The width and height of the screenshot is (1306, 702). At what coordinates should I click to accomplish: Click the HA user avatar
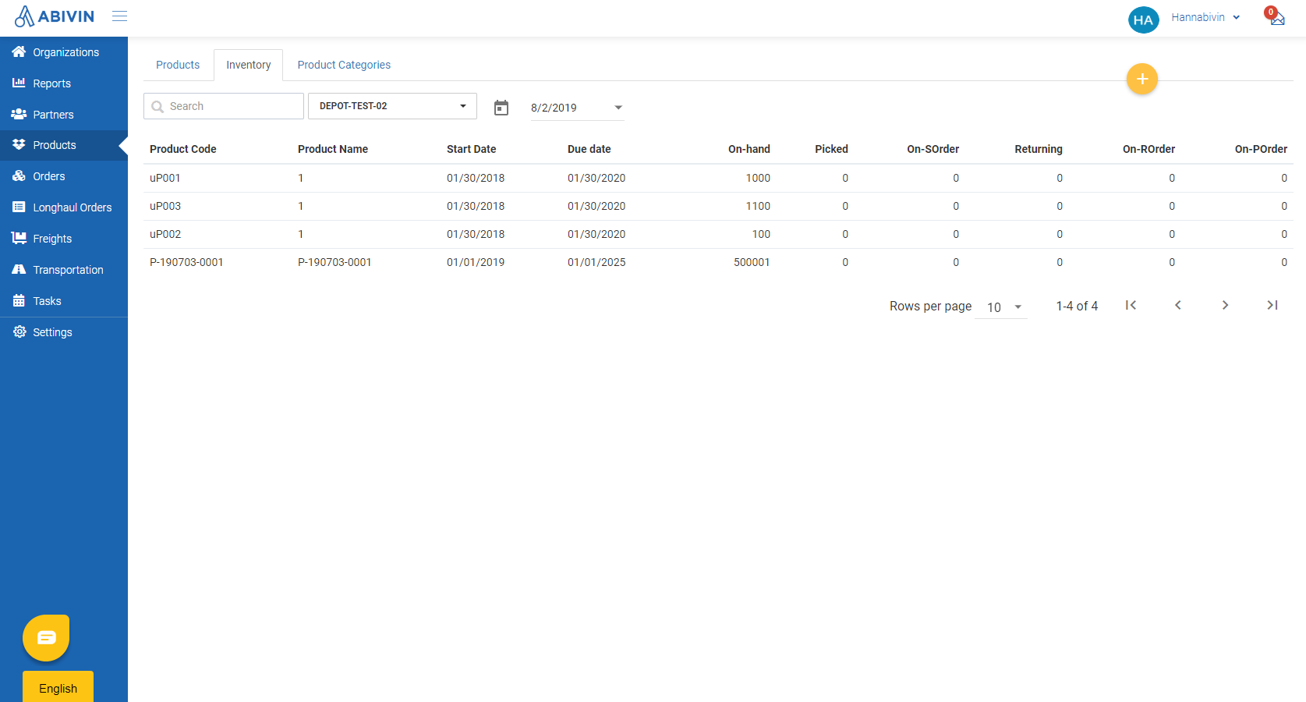click(1143, 19)
